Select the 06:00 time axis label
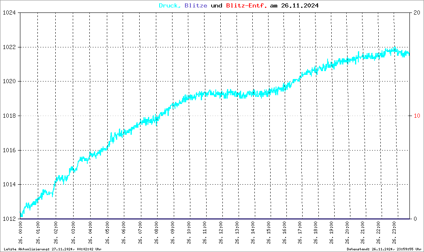This screenshot has width=424, height=252. click(x=123, y=232)
